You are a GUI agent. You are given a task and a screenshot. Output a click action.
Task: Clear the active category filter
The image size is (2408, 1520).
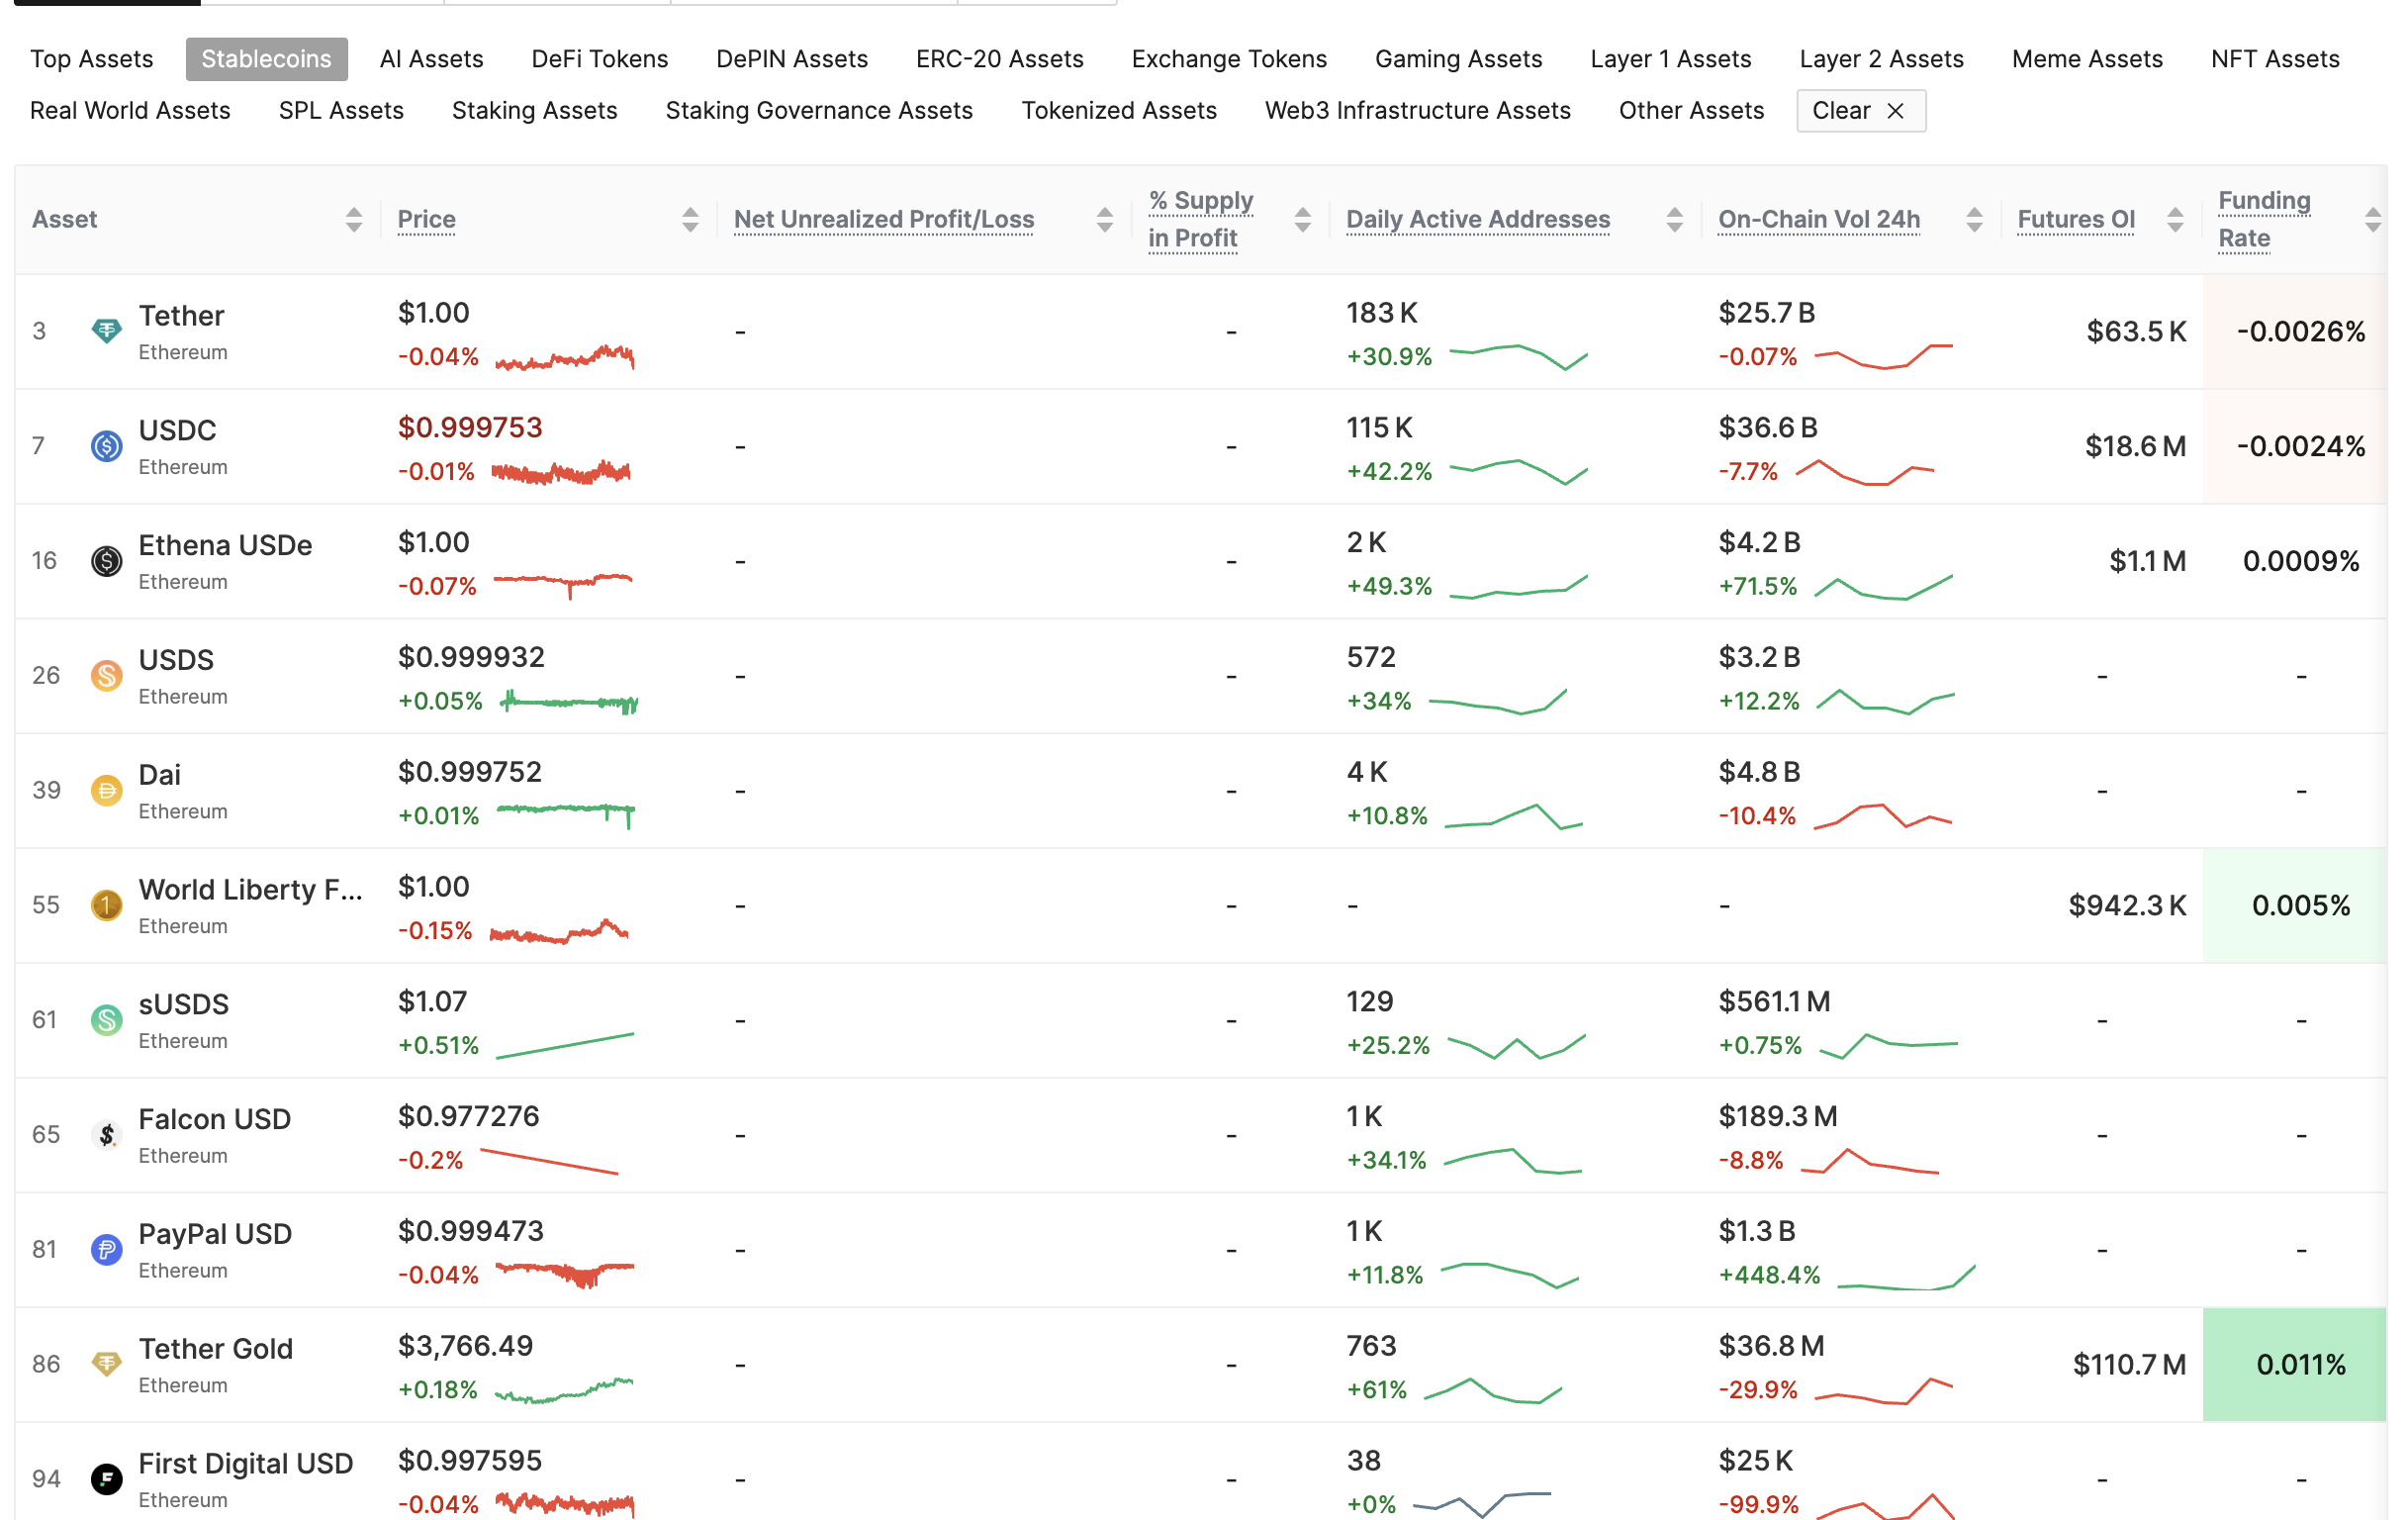(x=1861, y=111)
